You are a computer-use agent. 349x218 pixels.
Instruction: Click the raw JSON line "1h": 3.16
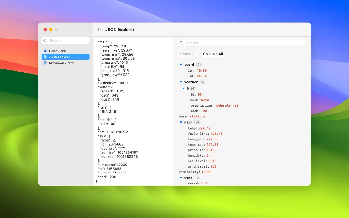(108, 111)
